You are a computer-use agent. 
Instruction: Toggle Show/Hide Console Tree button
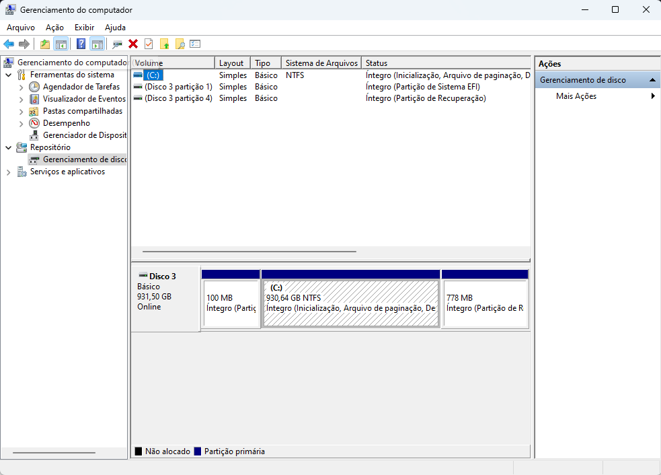(x=61, y=44)
